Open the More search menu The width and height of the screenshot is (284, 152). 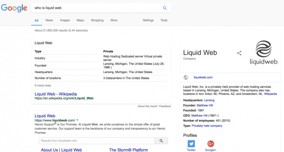pos(114,20)
